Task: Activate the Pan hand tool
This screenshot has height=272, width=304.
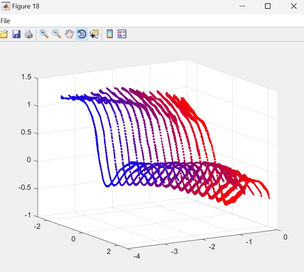Action: click(69, 34)
